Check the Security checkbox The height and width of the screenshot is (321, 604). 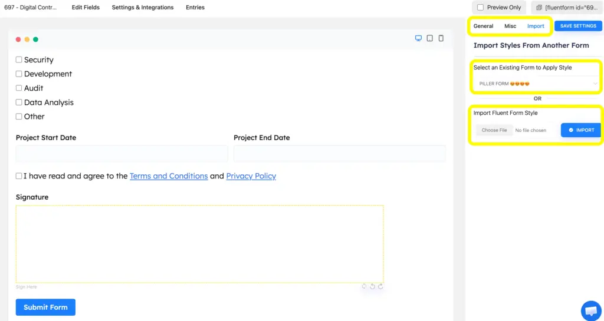pos(18,59)
